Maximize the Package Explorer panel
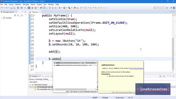 click(x=26, y=12)
